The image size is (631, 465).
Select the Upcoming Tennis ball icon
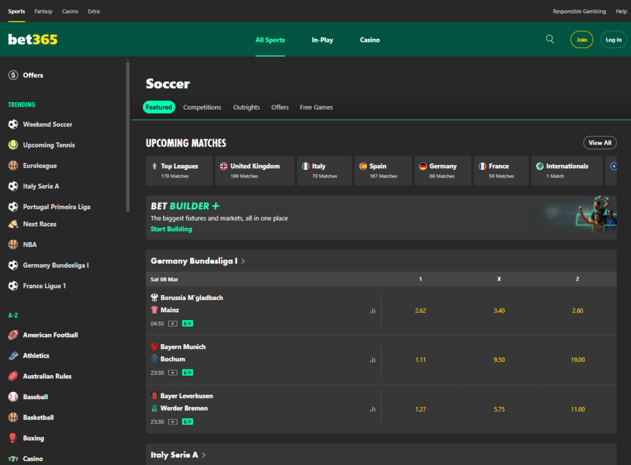point(13,145)
